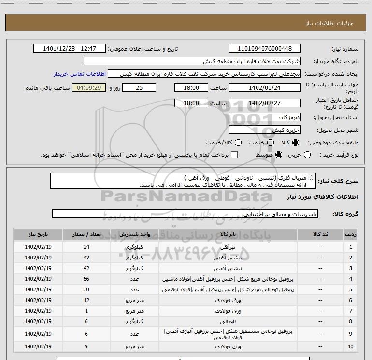
Task: Click the request creator name field
Action: tap(204, 74)
